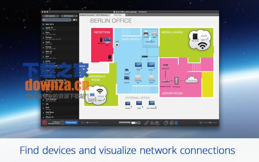259x162 pixels.
Task: Select the iOS group header
Action: tap(60, 104)
